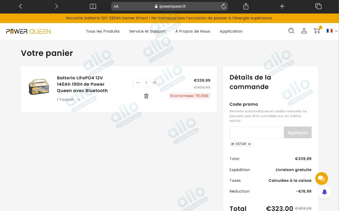Image resolution: width=339 pixels, height=211 pixels.
Task: Open the Application menu item
Action: pos(231,31)
